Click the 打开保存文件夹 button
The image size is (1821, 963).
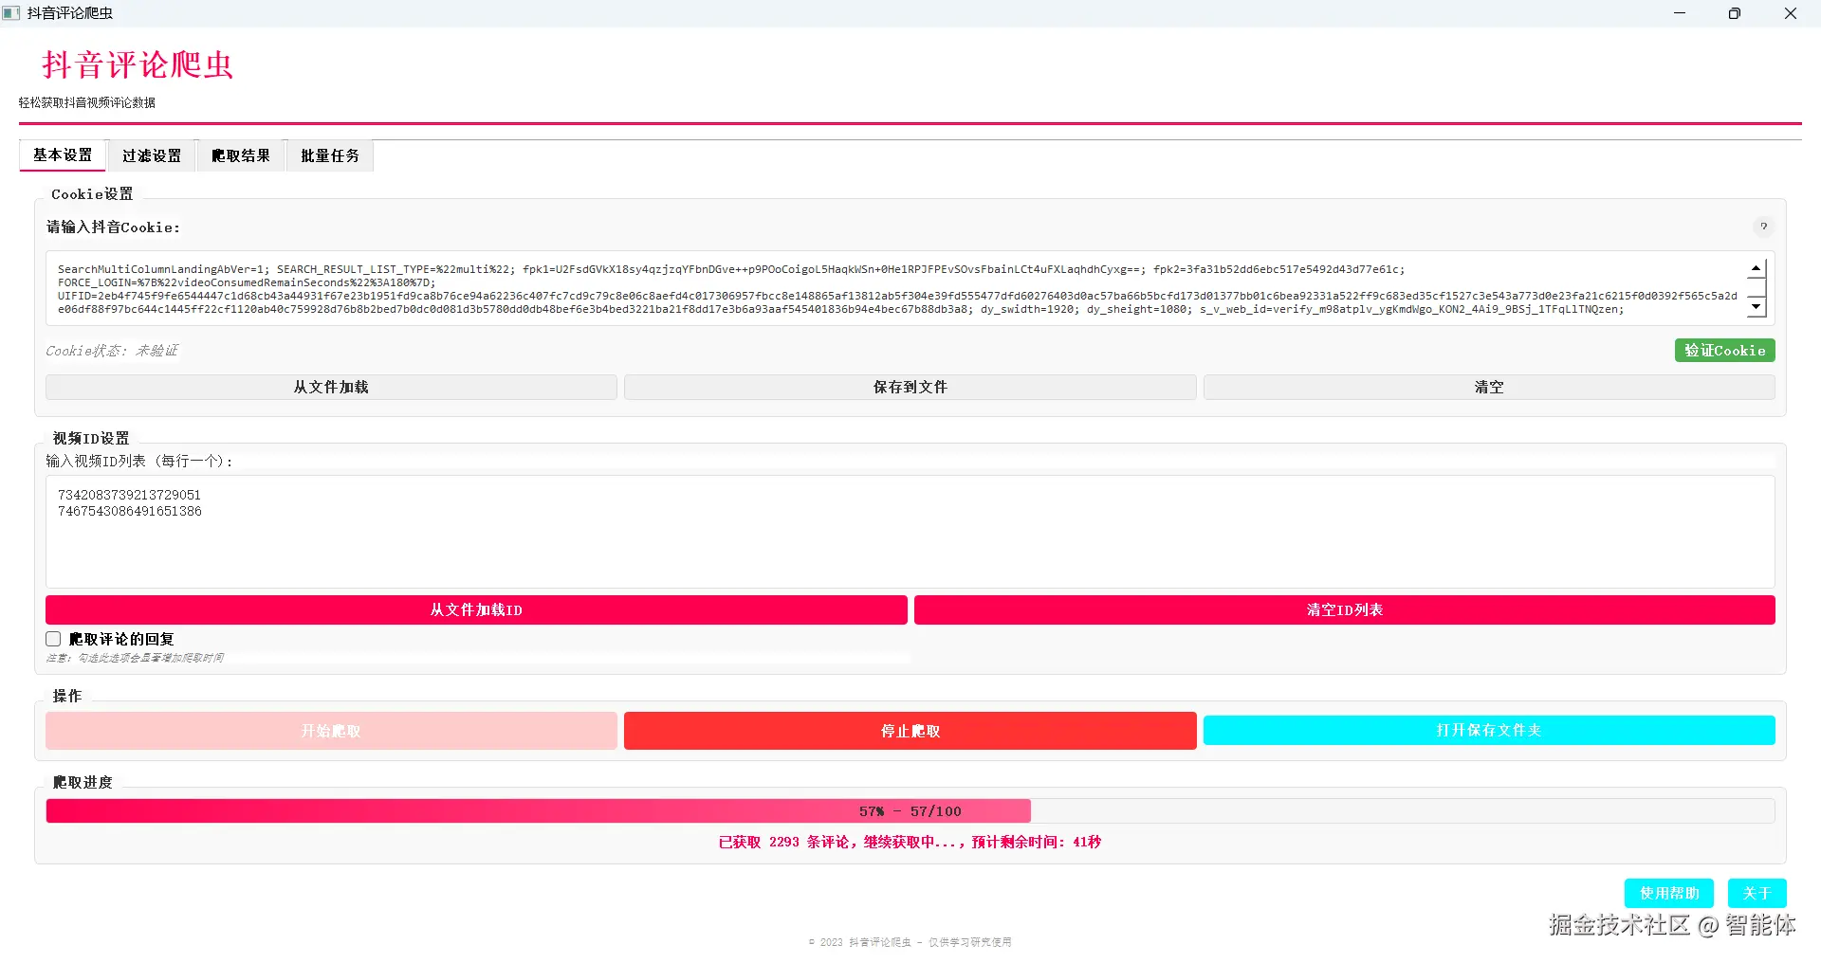pyautogui.click(x=1489, y=730)
